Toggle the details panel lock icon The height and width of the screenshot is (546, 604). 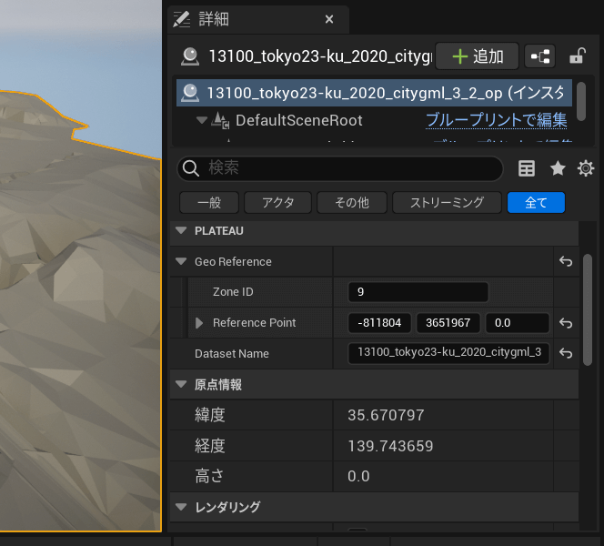pyautogui.click(x=577, y=56)
